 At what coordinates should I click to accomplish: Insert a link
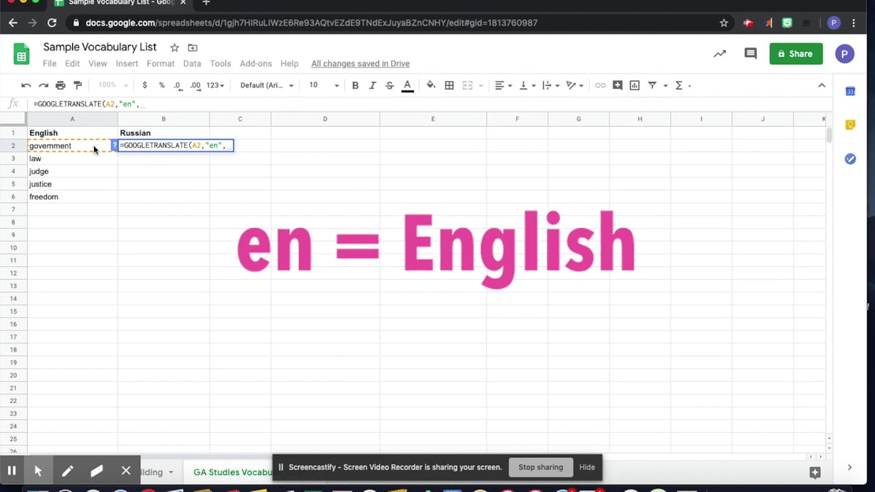point(599,85)
